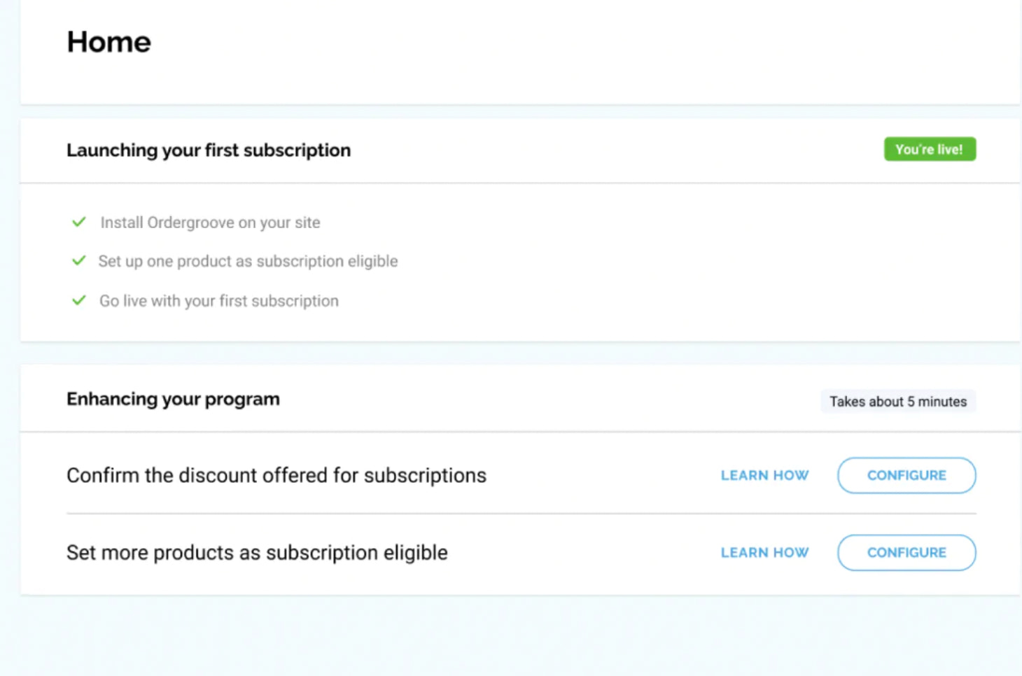Click the green checkmark beside Install Ordergroove
Screen dimensions: 1022x676
[x=79, y=222]
